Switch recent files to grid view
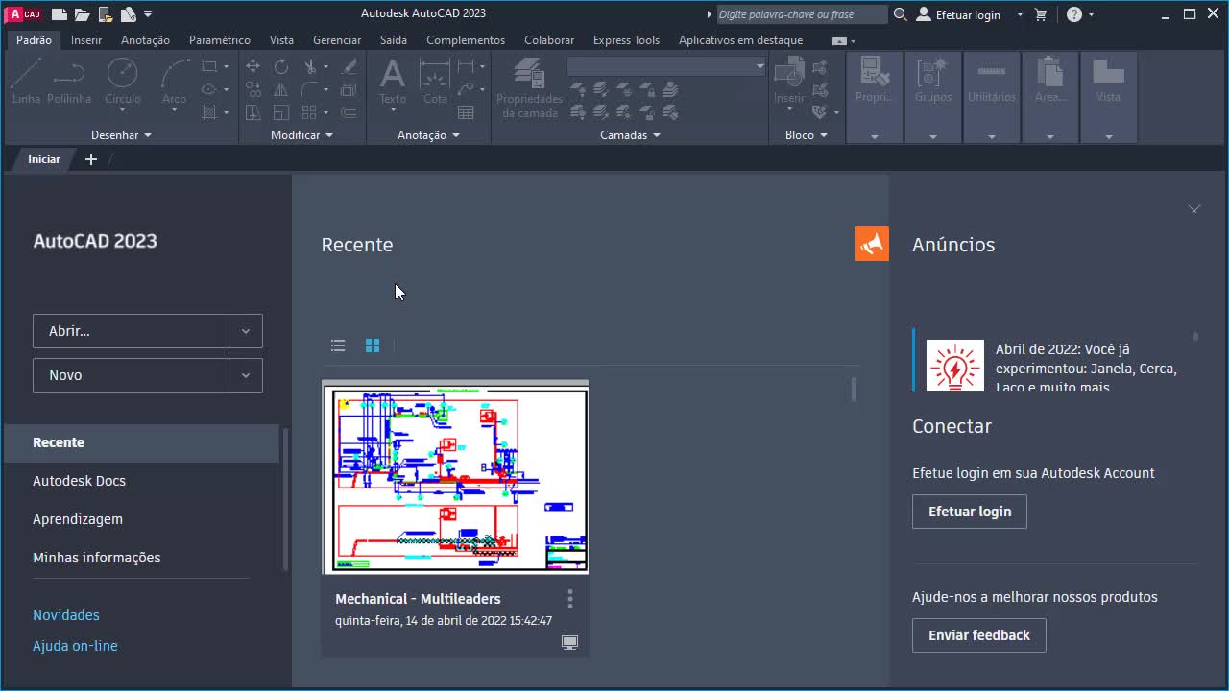The width and height of the screenshot is (1229, 691). [x=373, y=345]
